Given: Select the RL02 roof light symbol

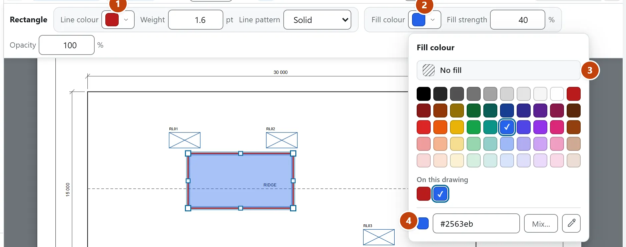Looking at the screenshot, I should (282, 140).
